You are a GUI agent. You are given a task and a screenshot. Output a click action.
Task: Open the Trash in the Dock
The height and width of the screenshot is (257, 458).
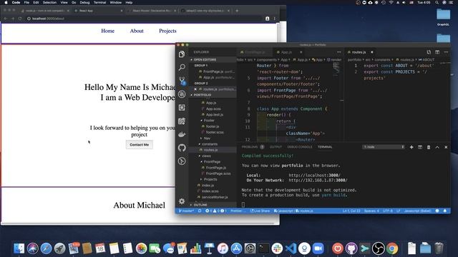tap(439, 248)
